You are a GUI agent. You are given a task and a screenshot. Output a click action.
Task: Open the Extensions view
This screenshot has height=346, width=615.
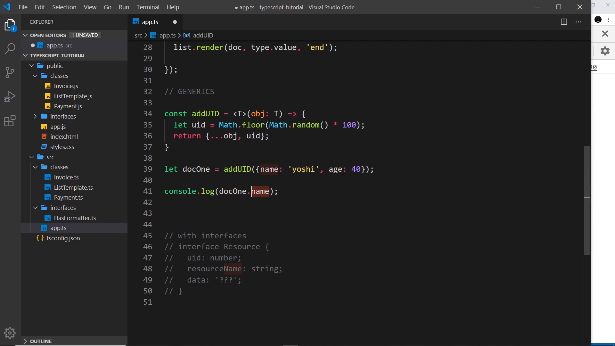[10, 121]
